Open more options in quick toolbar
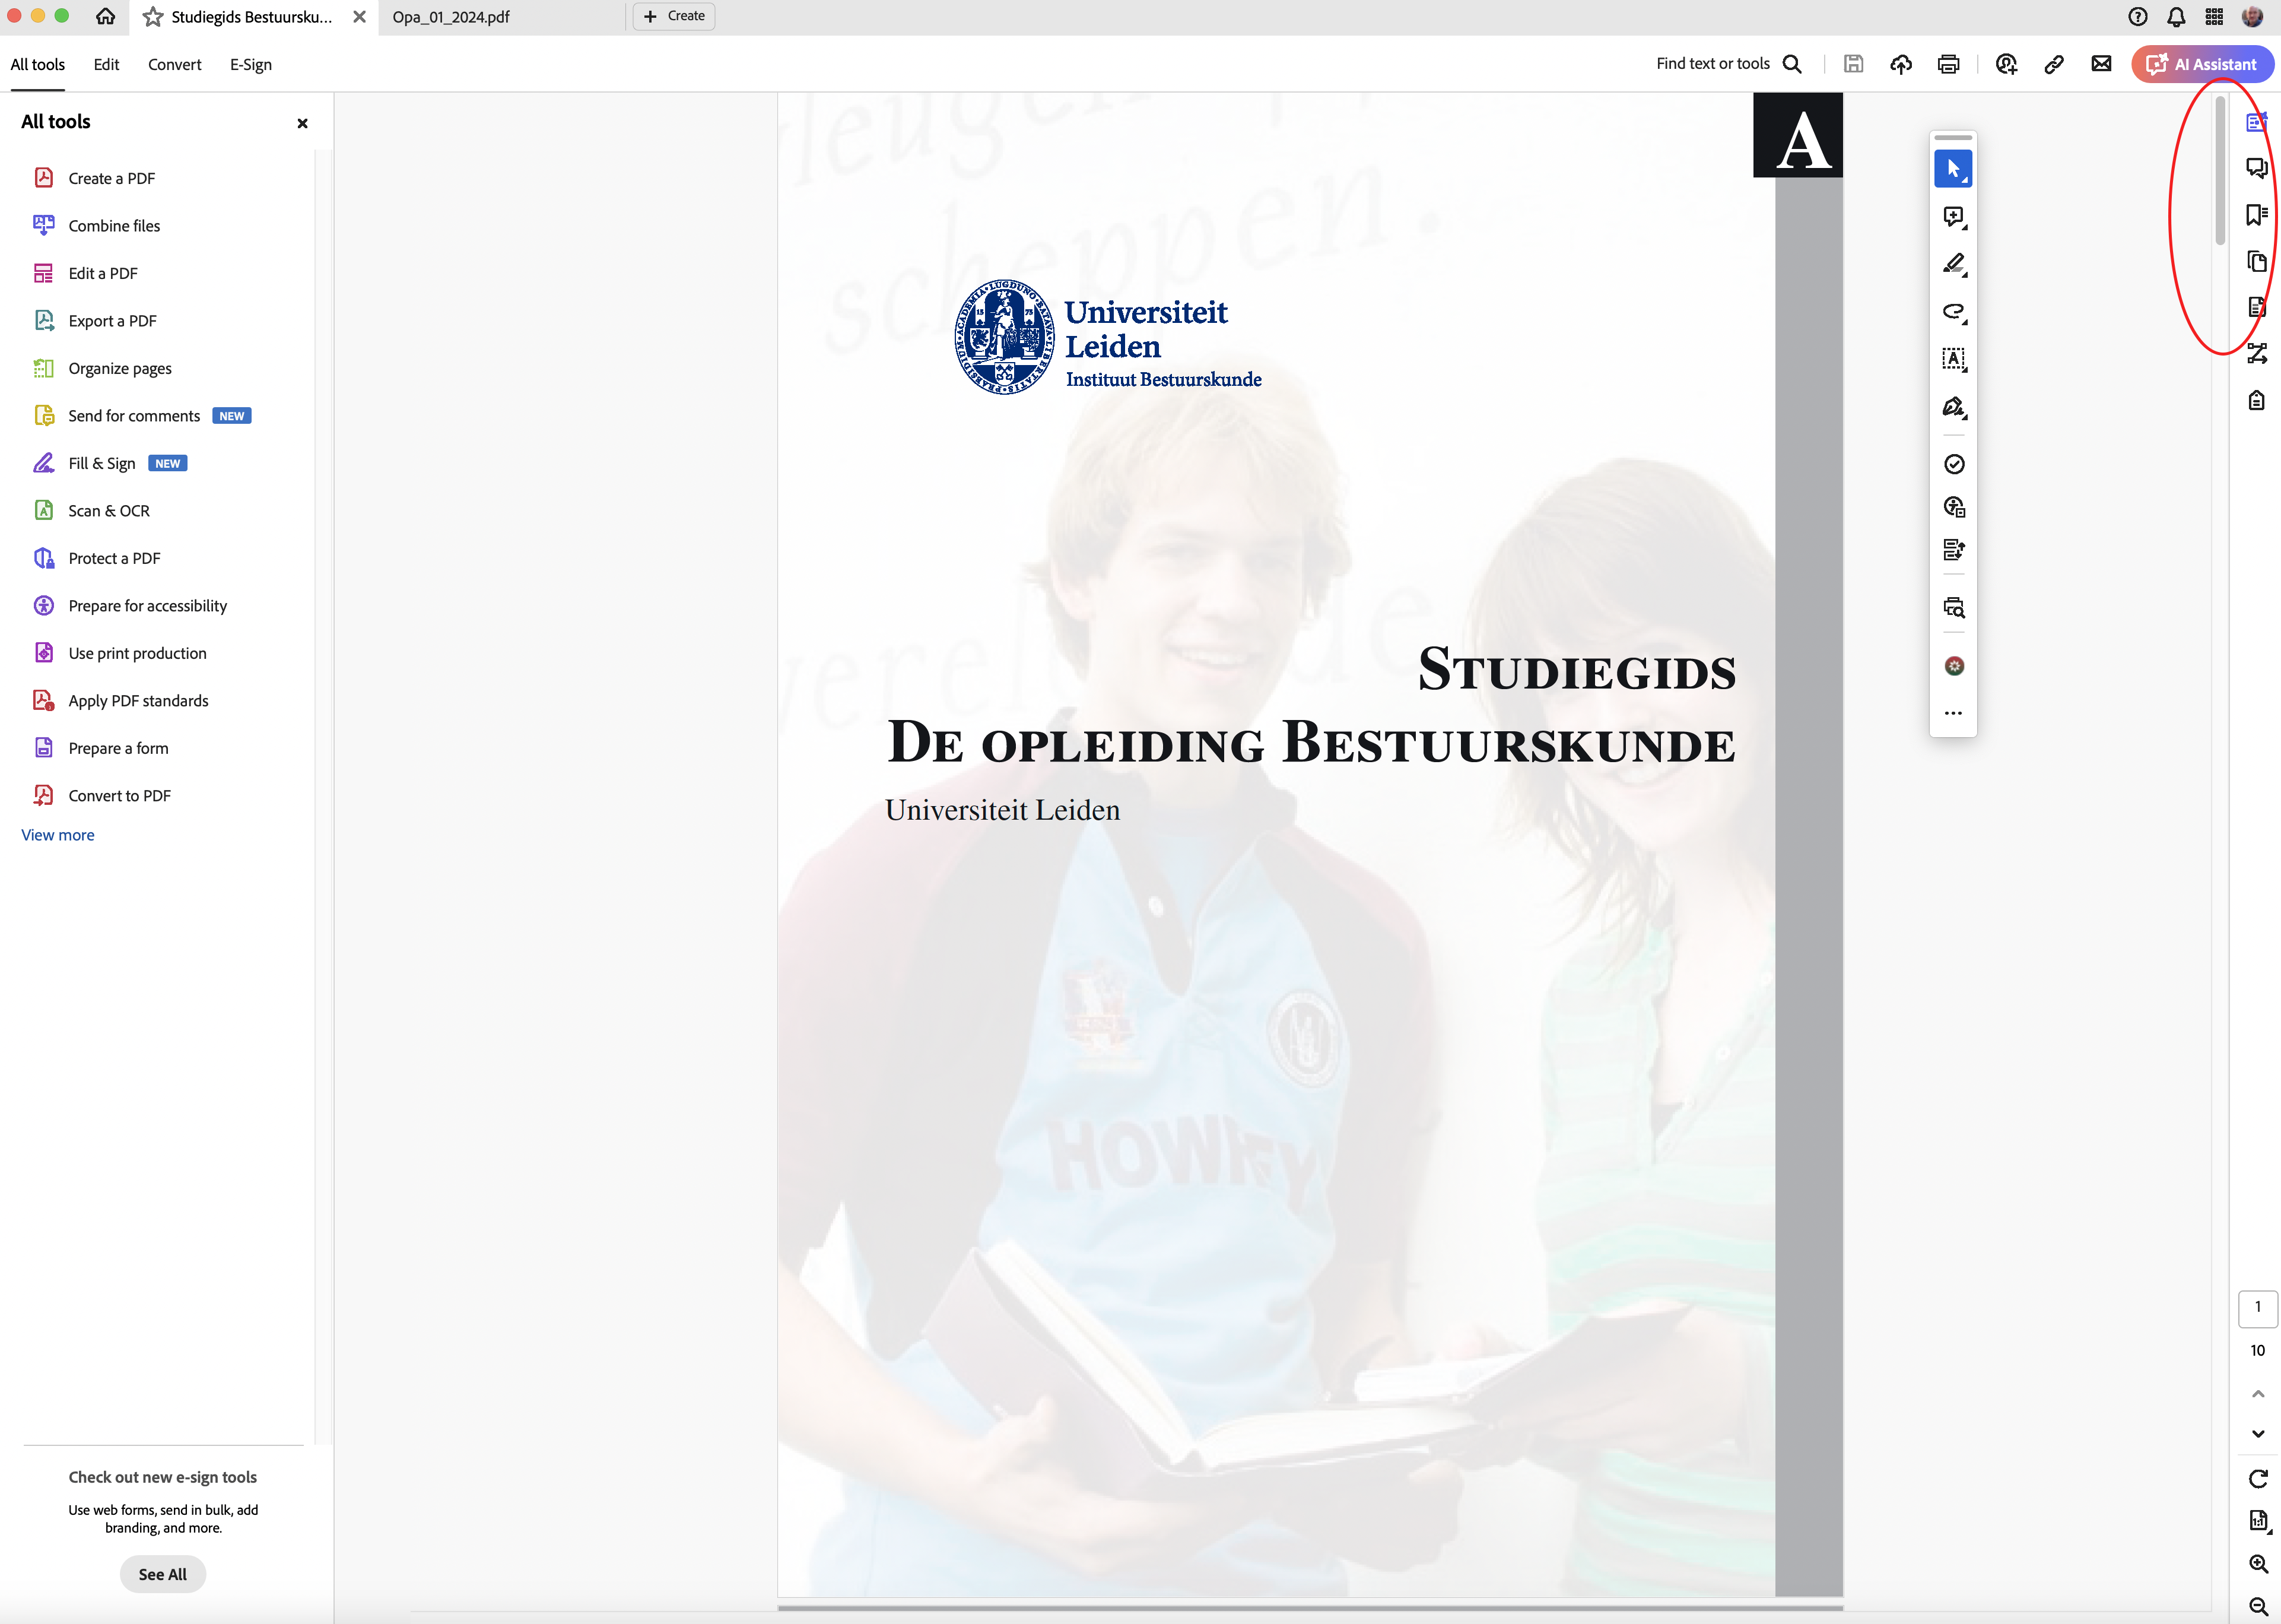The image size is (2281, 1624). point(1953,714)
